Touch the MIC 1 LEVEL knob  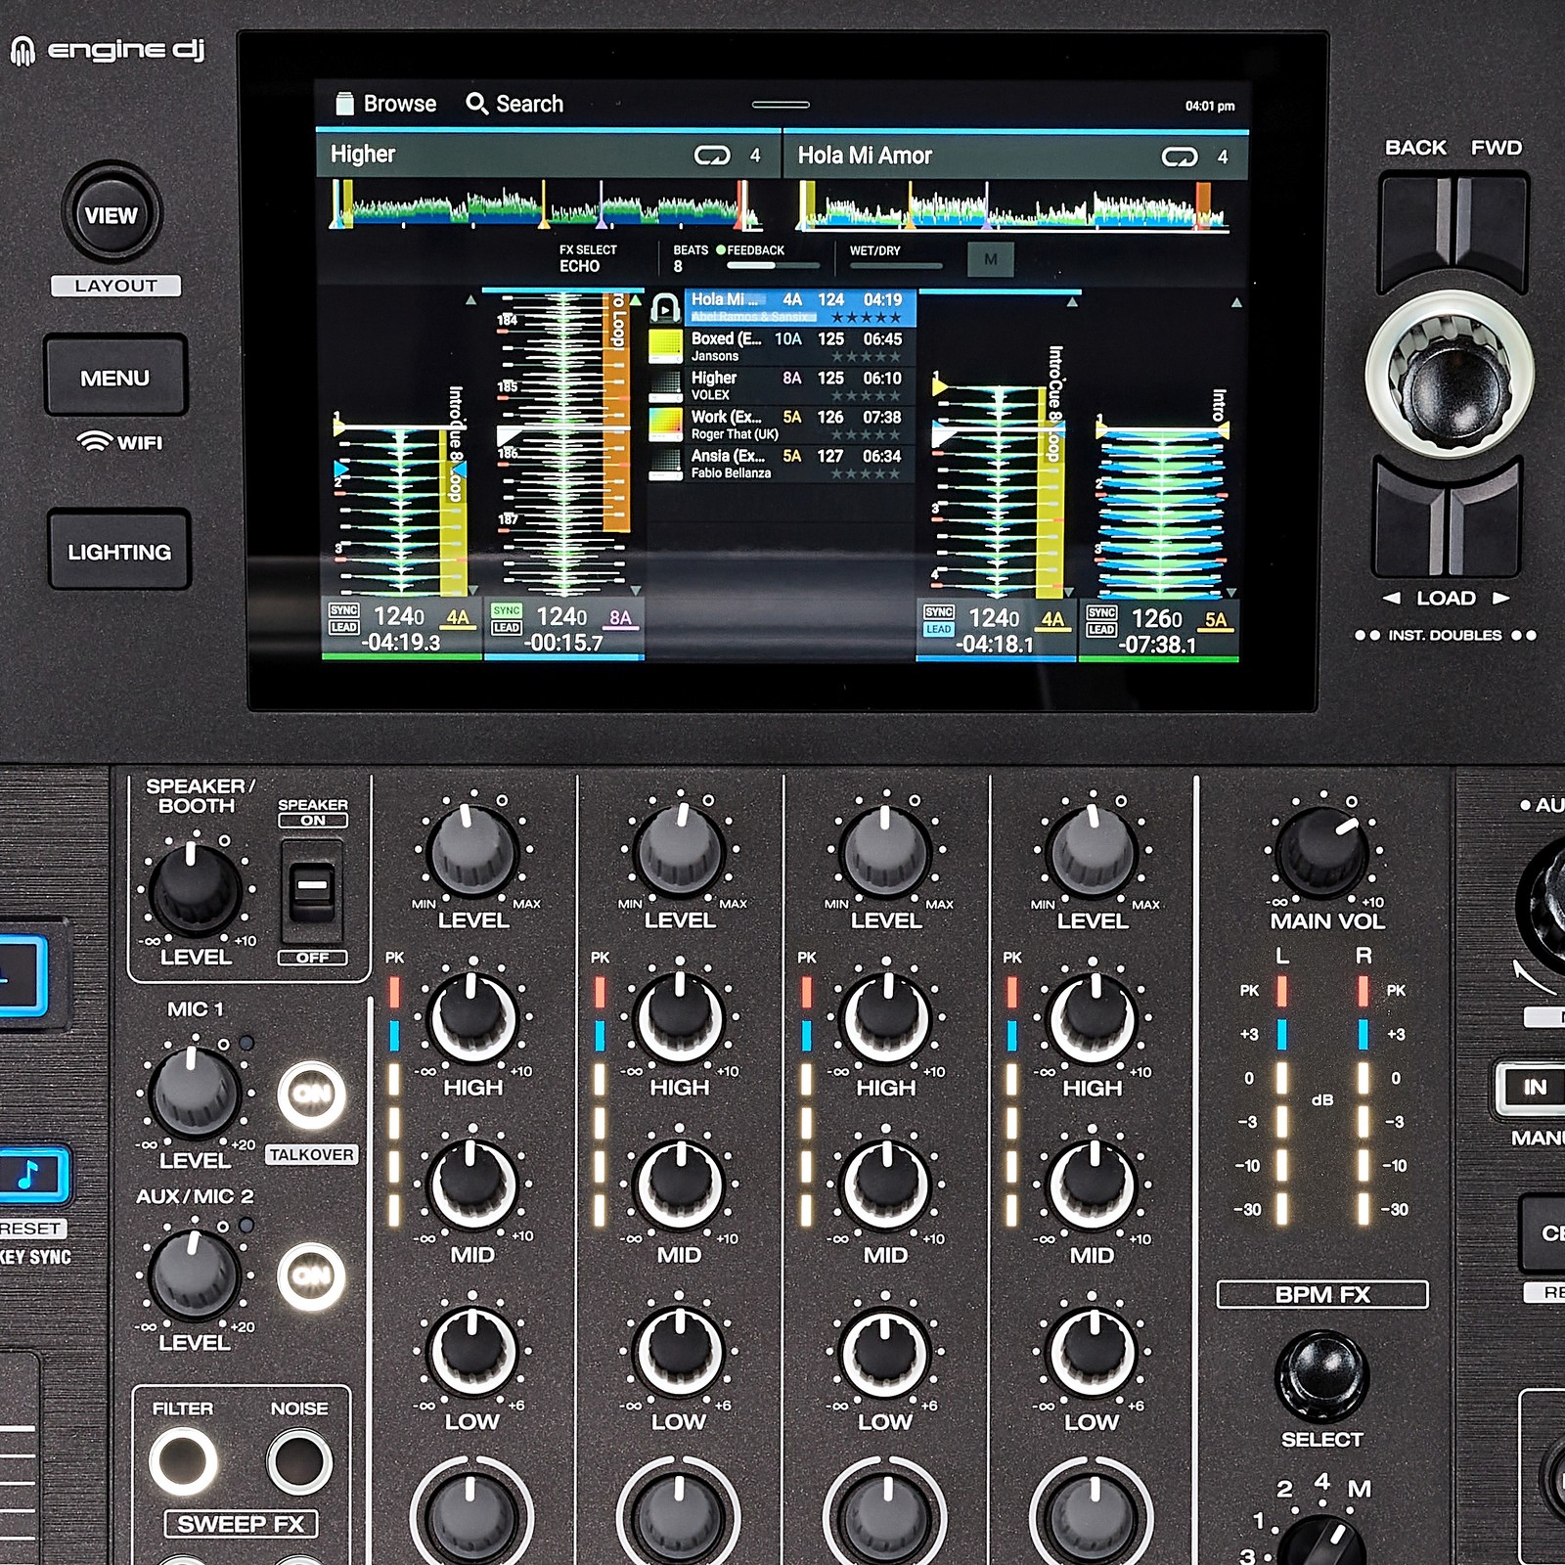tap(193, 1093)
